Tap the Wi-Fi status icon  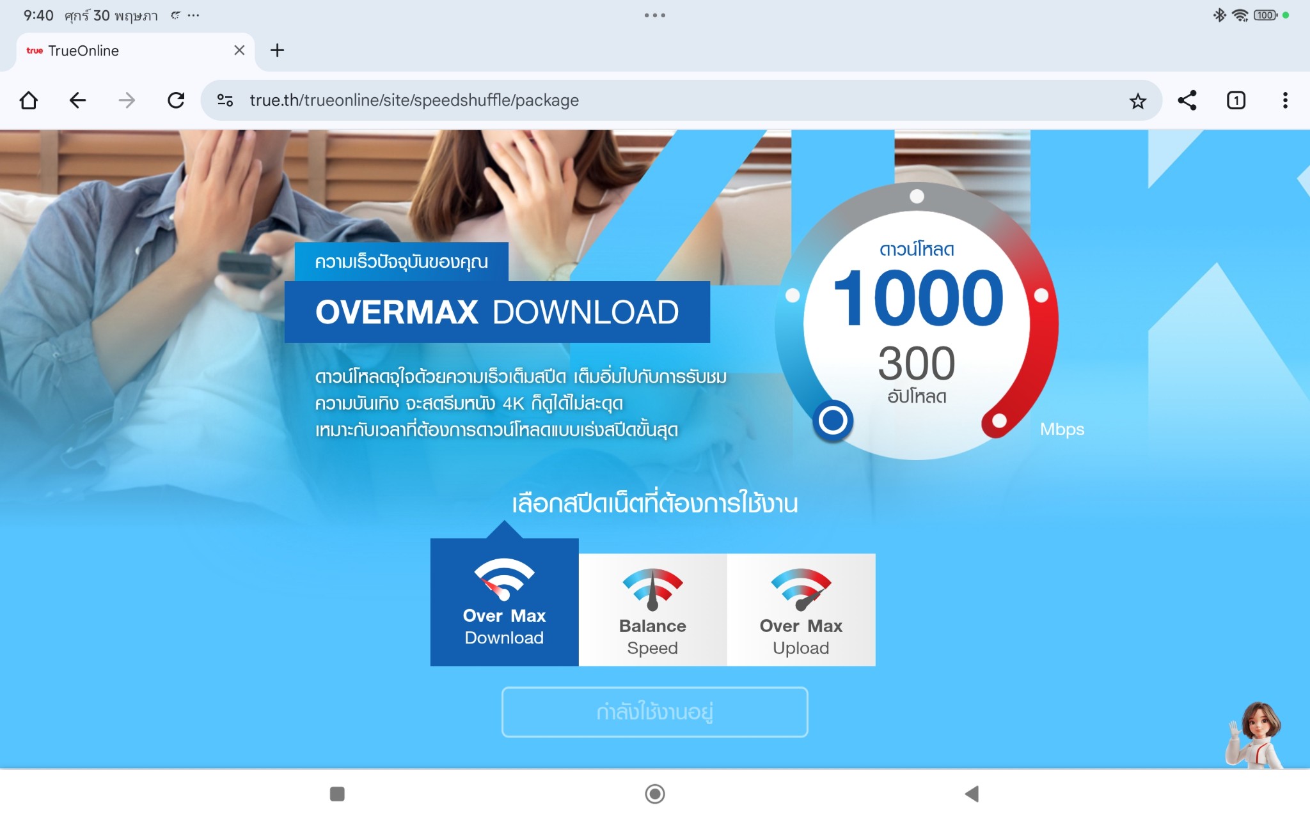[x=1240, y=15]
